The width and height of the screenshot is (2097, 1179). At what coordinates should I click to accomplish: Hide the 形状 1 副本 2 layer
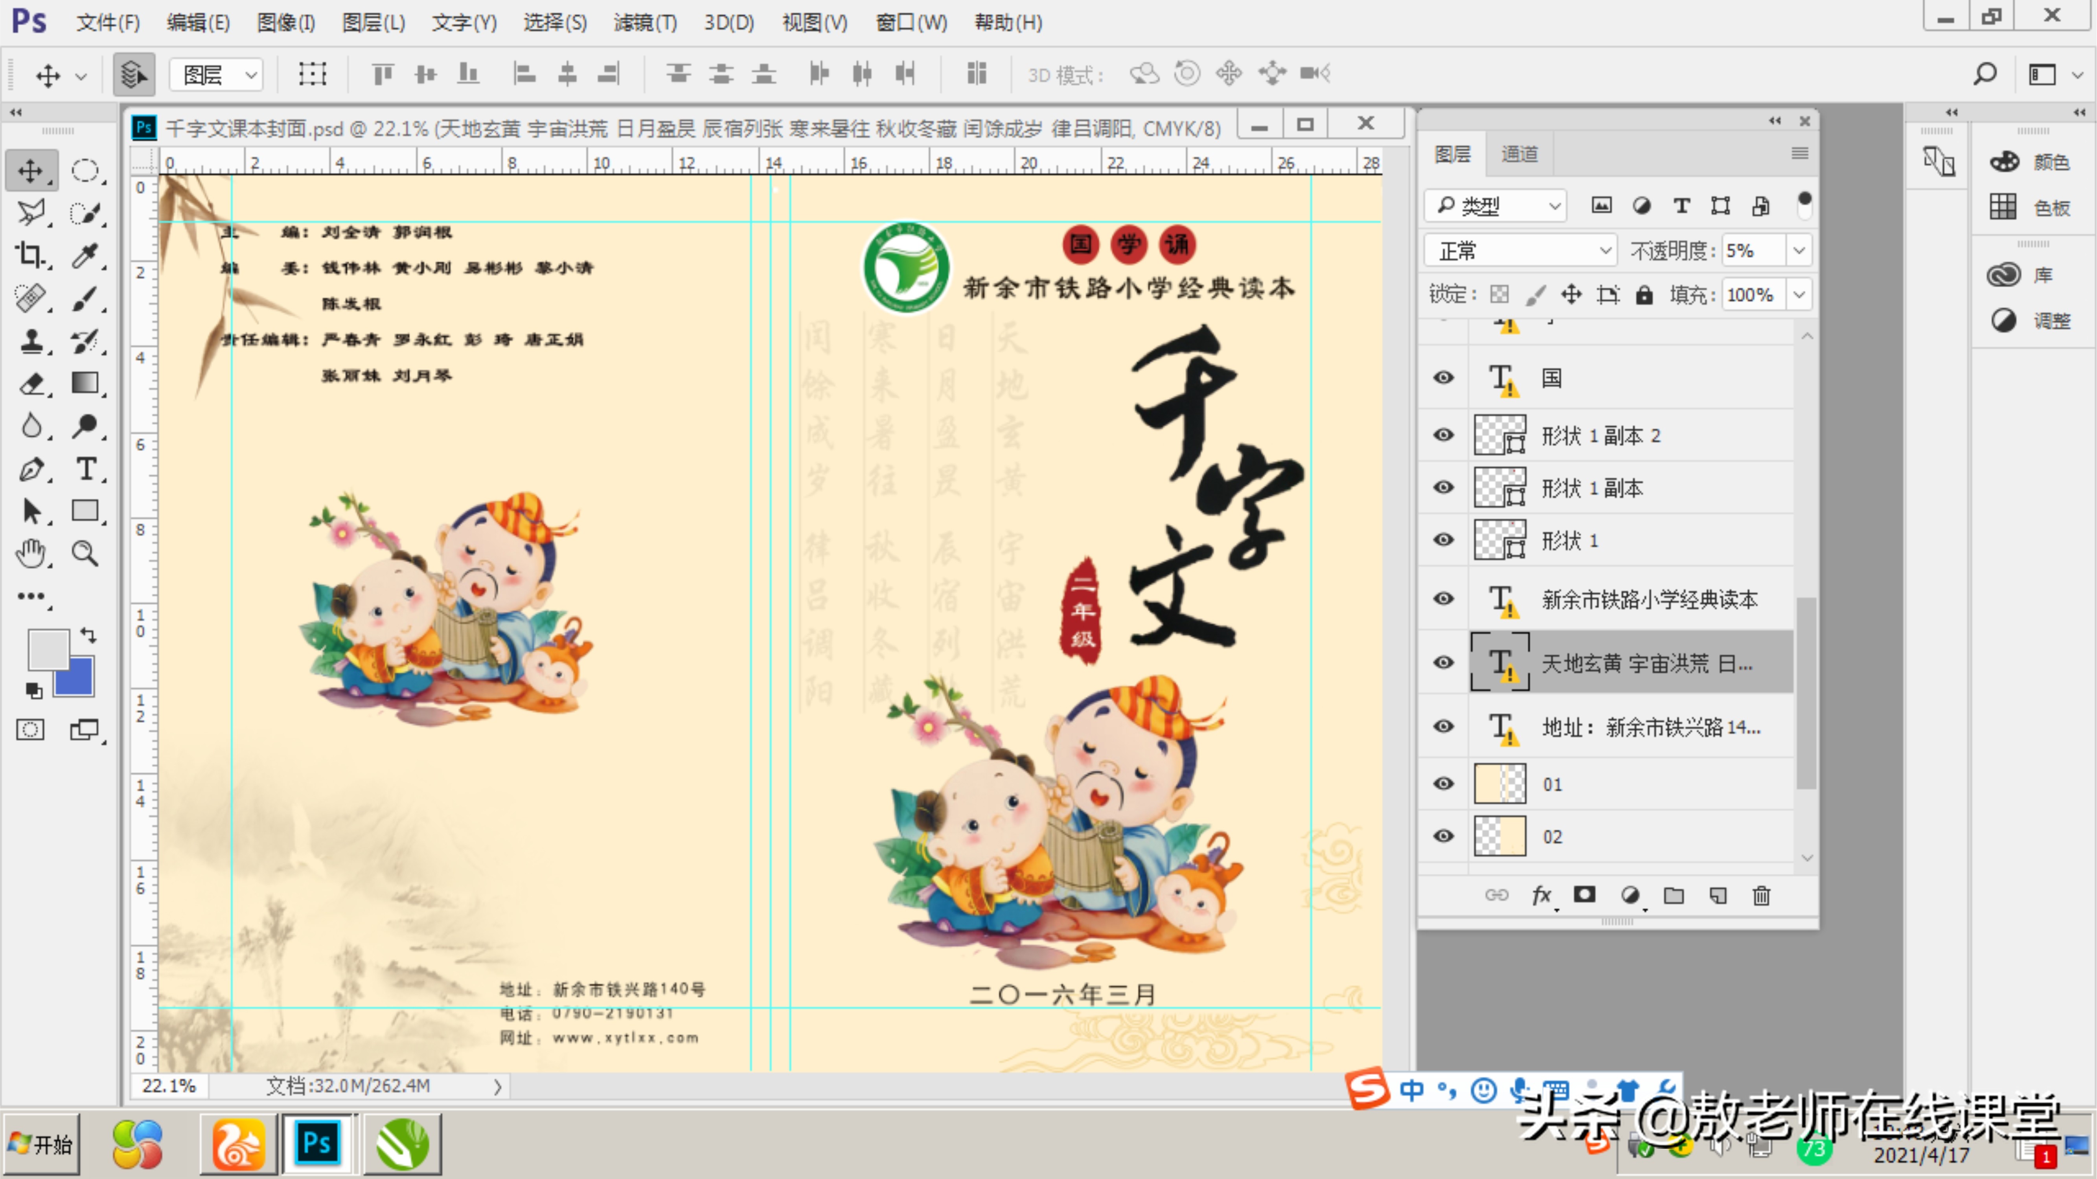click(1443, 435)
